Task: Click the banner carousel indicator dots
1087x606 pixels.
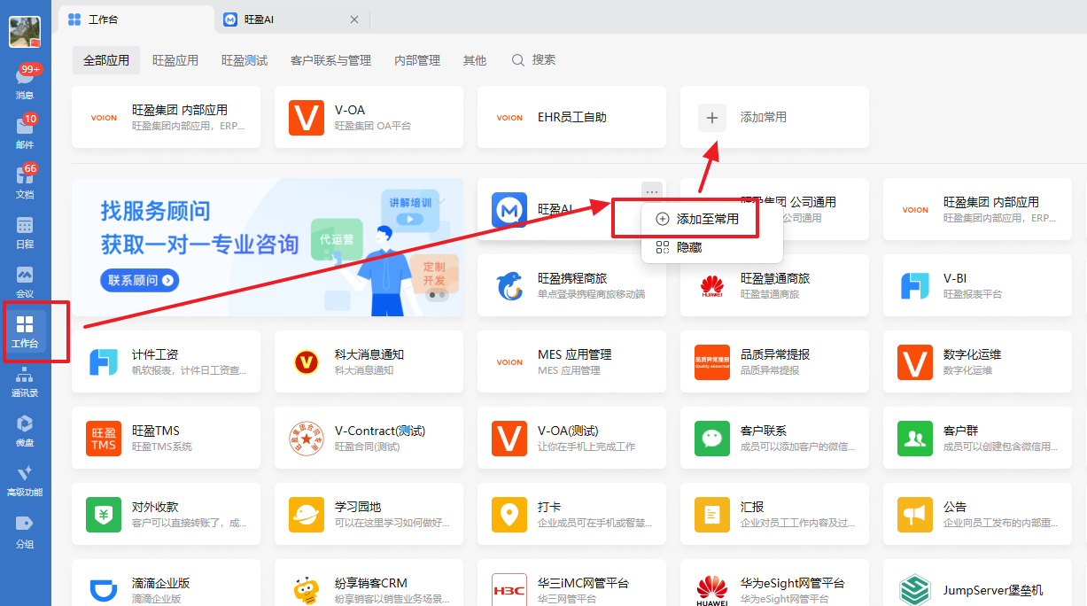Action: coord(435,297)
